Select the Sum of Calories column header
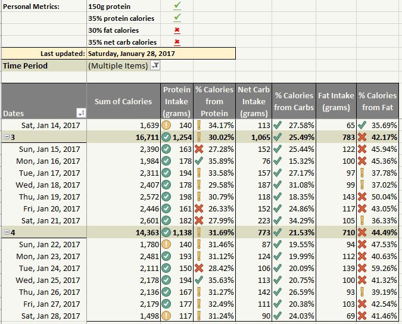402x324 pixels. (x=123, y=101)
